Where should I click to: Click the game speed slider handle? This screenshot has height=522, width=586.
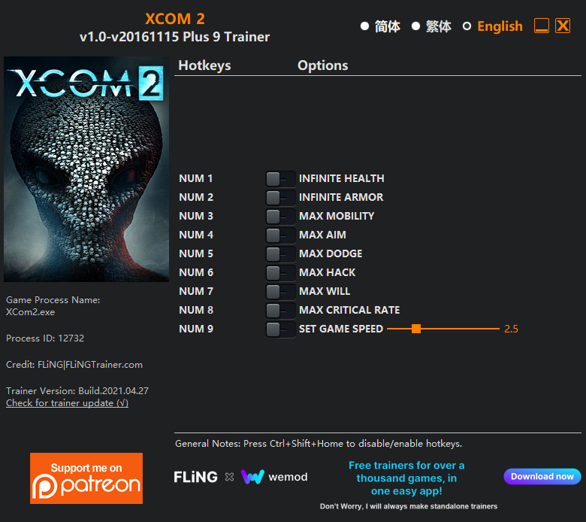click(x=416, y=329)
